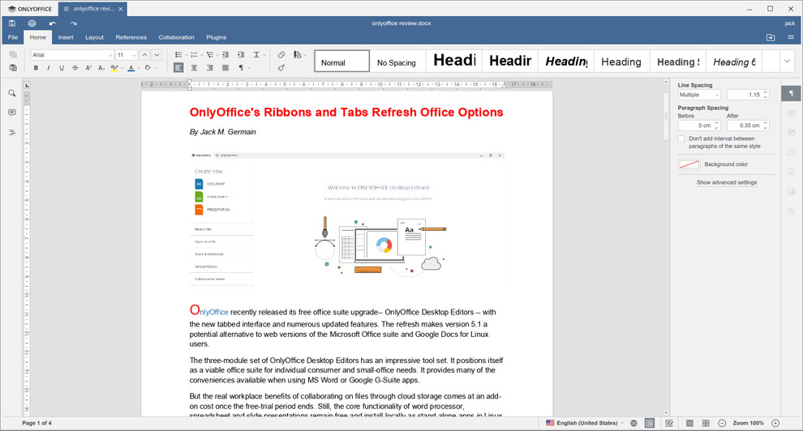The height and width of the screenshot is (431, 803).
Task: Clear style with the eraser icon
Action: [x=281, y=55]
